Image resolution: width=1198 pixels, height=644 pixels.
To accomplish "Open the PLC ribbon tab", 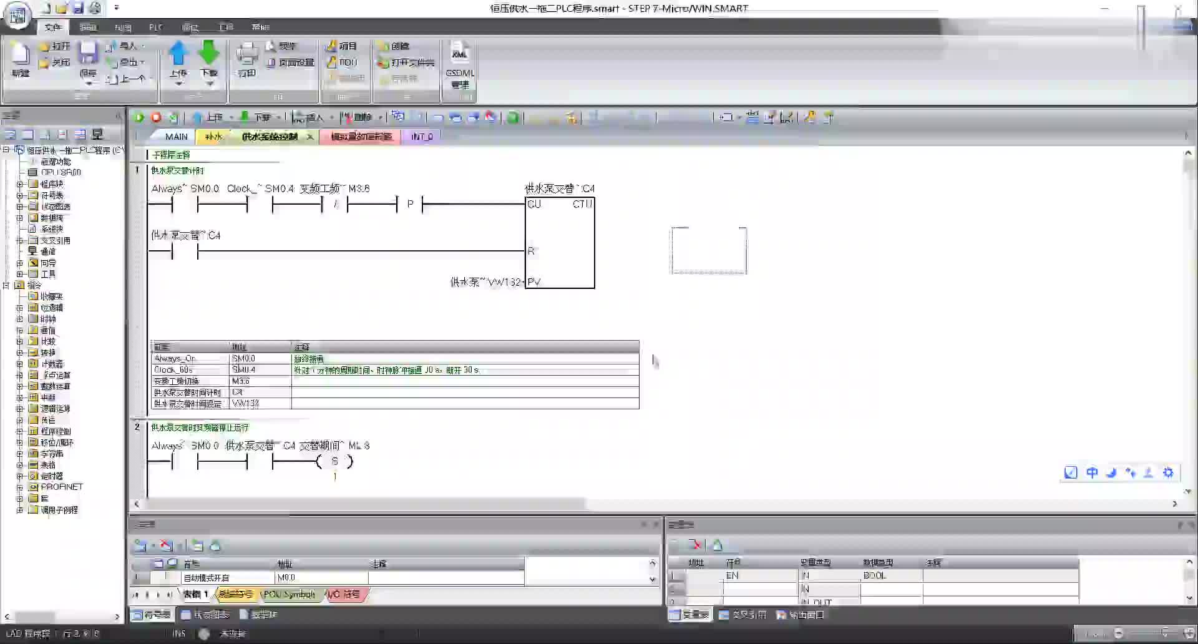I will 155,27.
